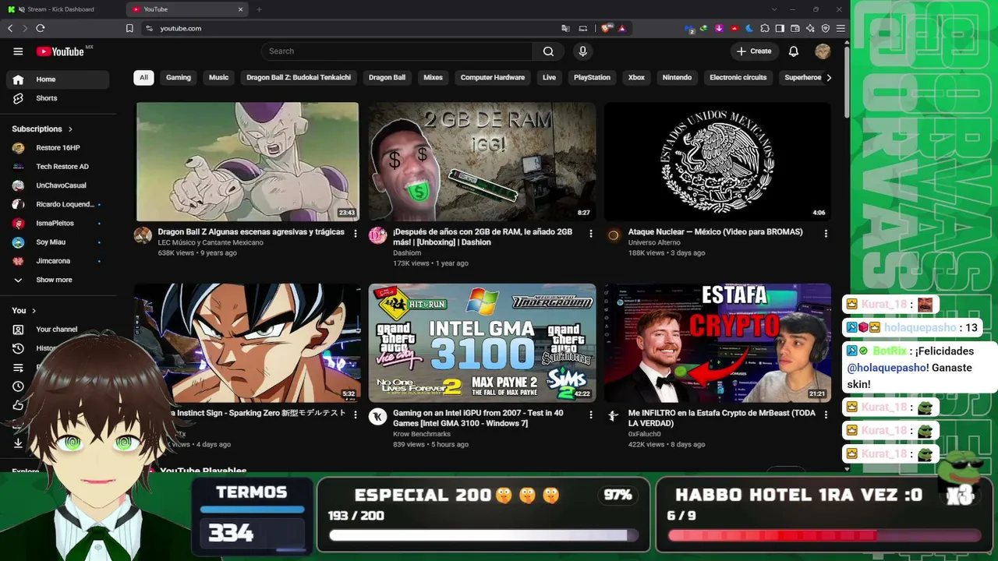Click the translate page icon in address bar

[x=566, y=28]
